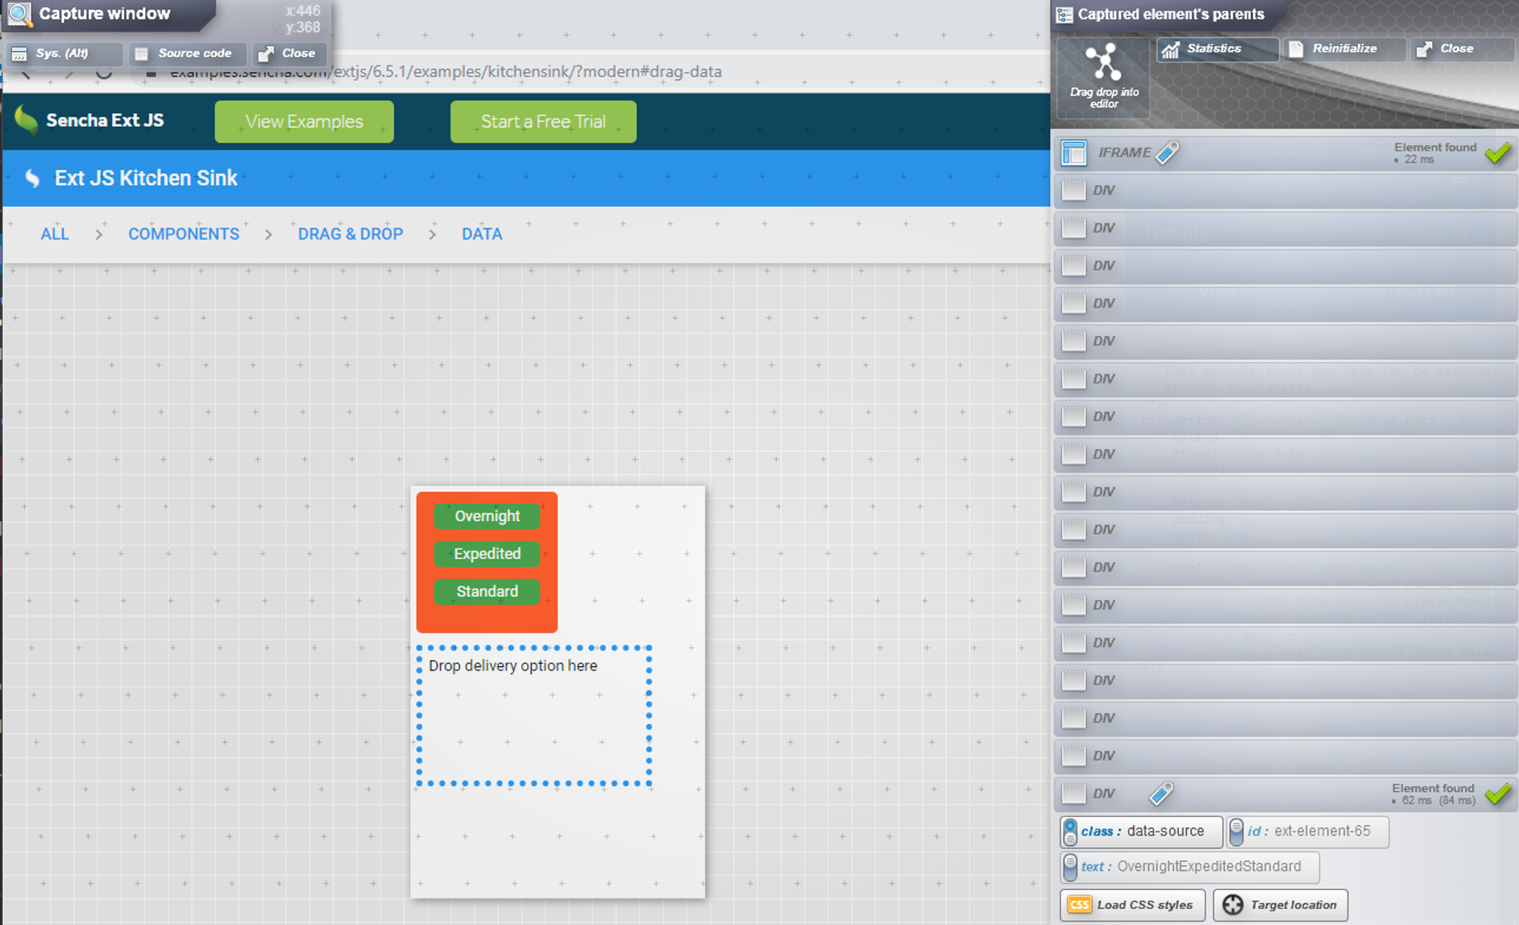Click the green checkmark on the last DIV row
The height and width of the screenshot is (925, 1519).
pos(1498,794)
